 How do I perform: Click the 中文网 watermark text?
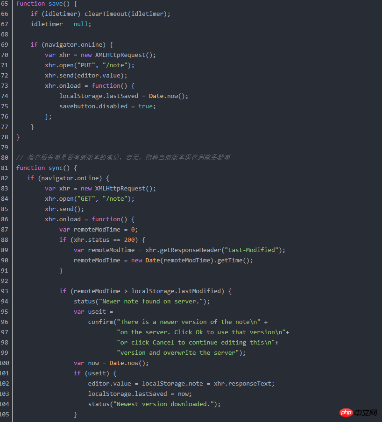366,413
